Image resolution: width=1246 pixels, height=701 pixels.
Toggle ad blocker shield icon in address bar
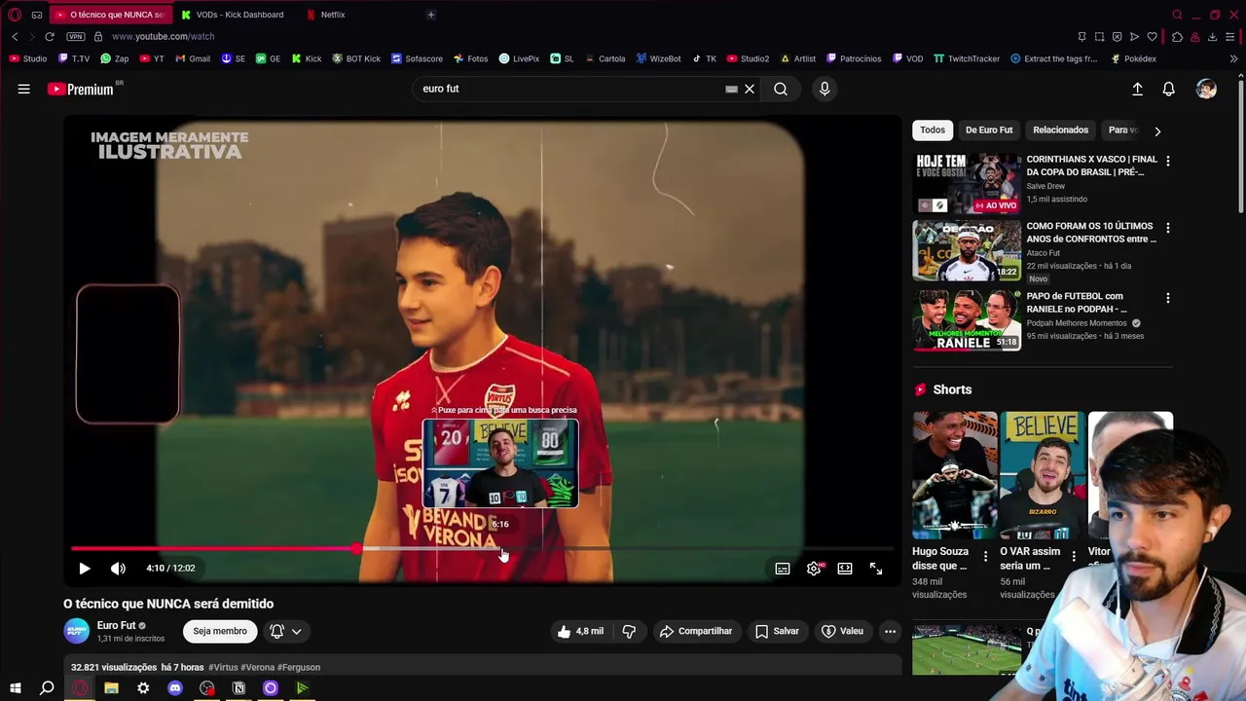tap(1118, 37)
